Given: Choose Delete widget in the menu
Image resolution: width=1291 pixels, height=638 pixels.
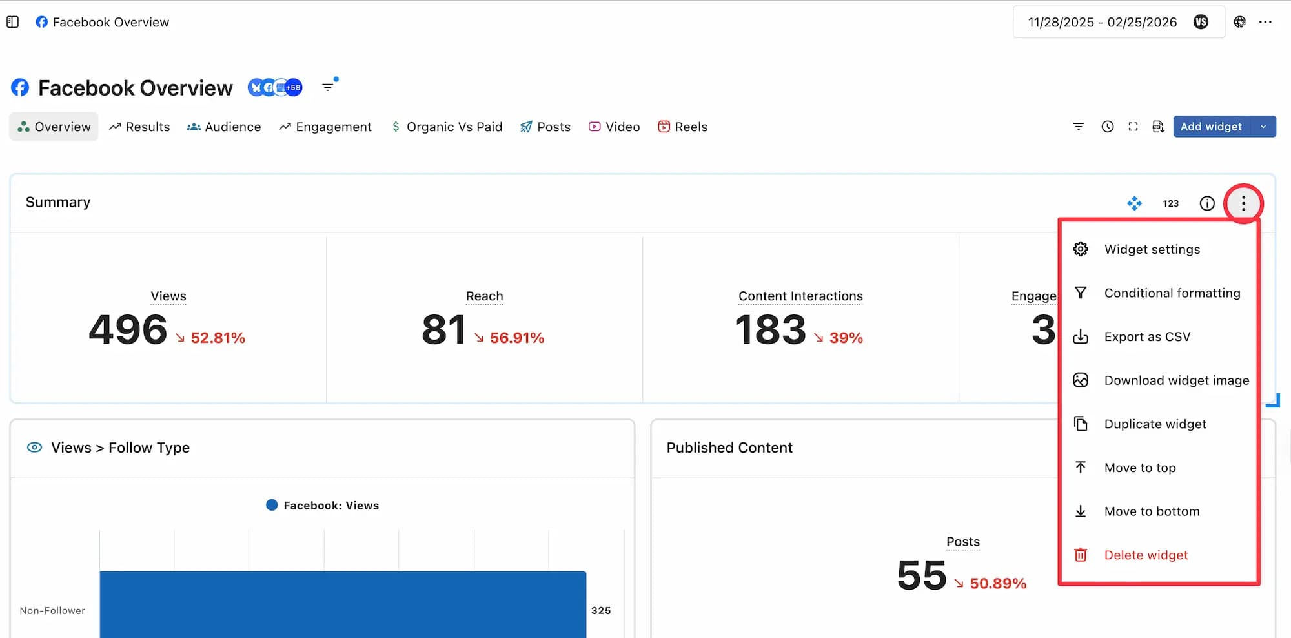Looking at the screenshot, I should [1146, 555].
